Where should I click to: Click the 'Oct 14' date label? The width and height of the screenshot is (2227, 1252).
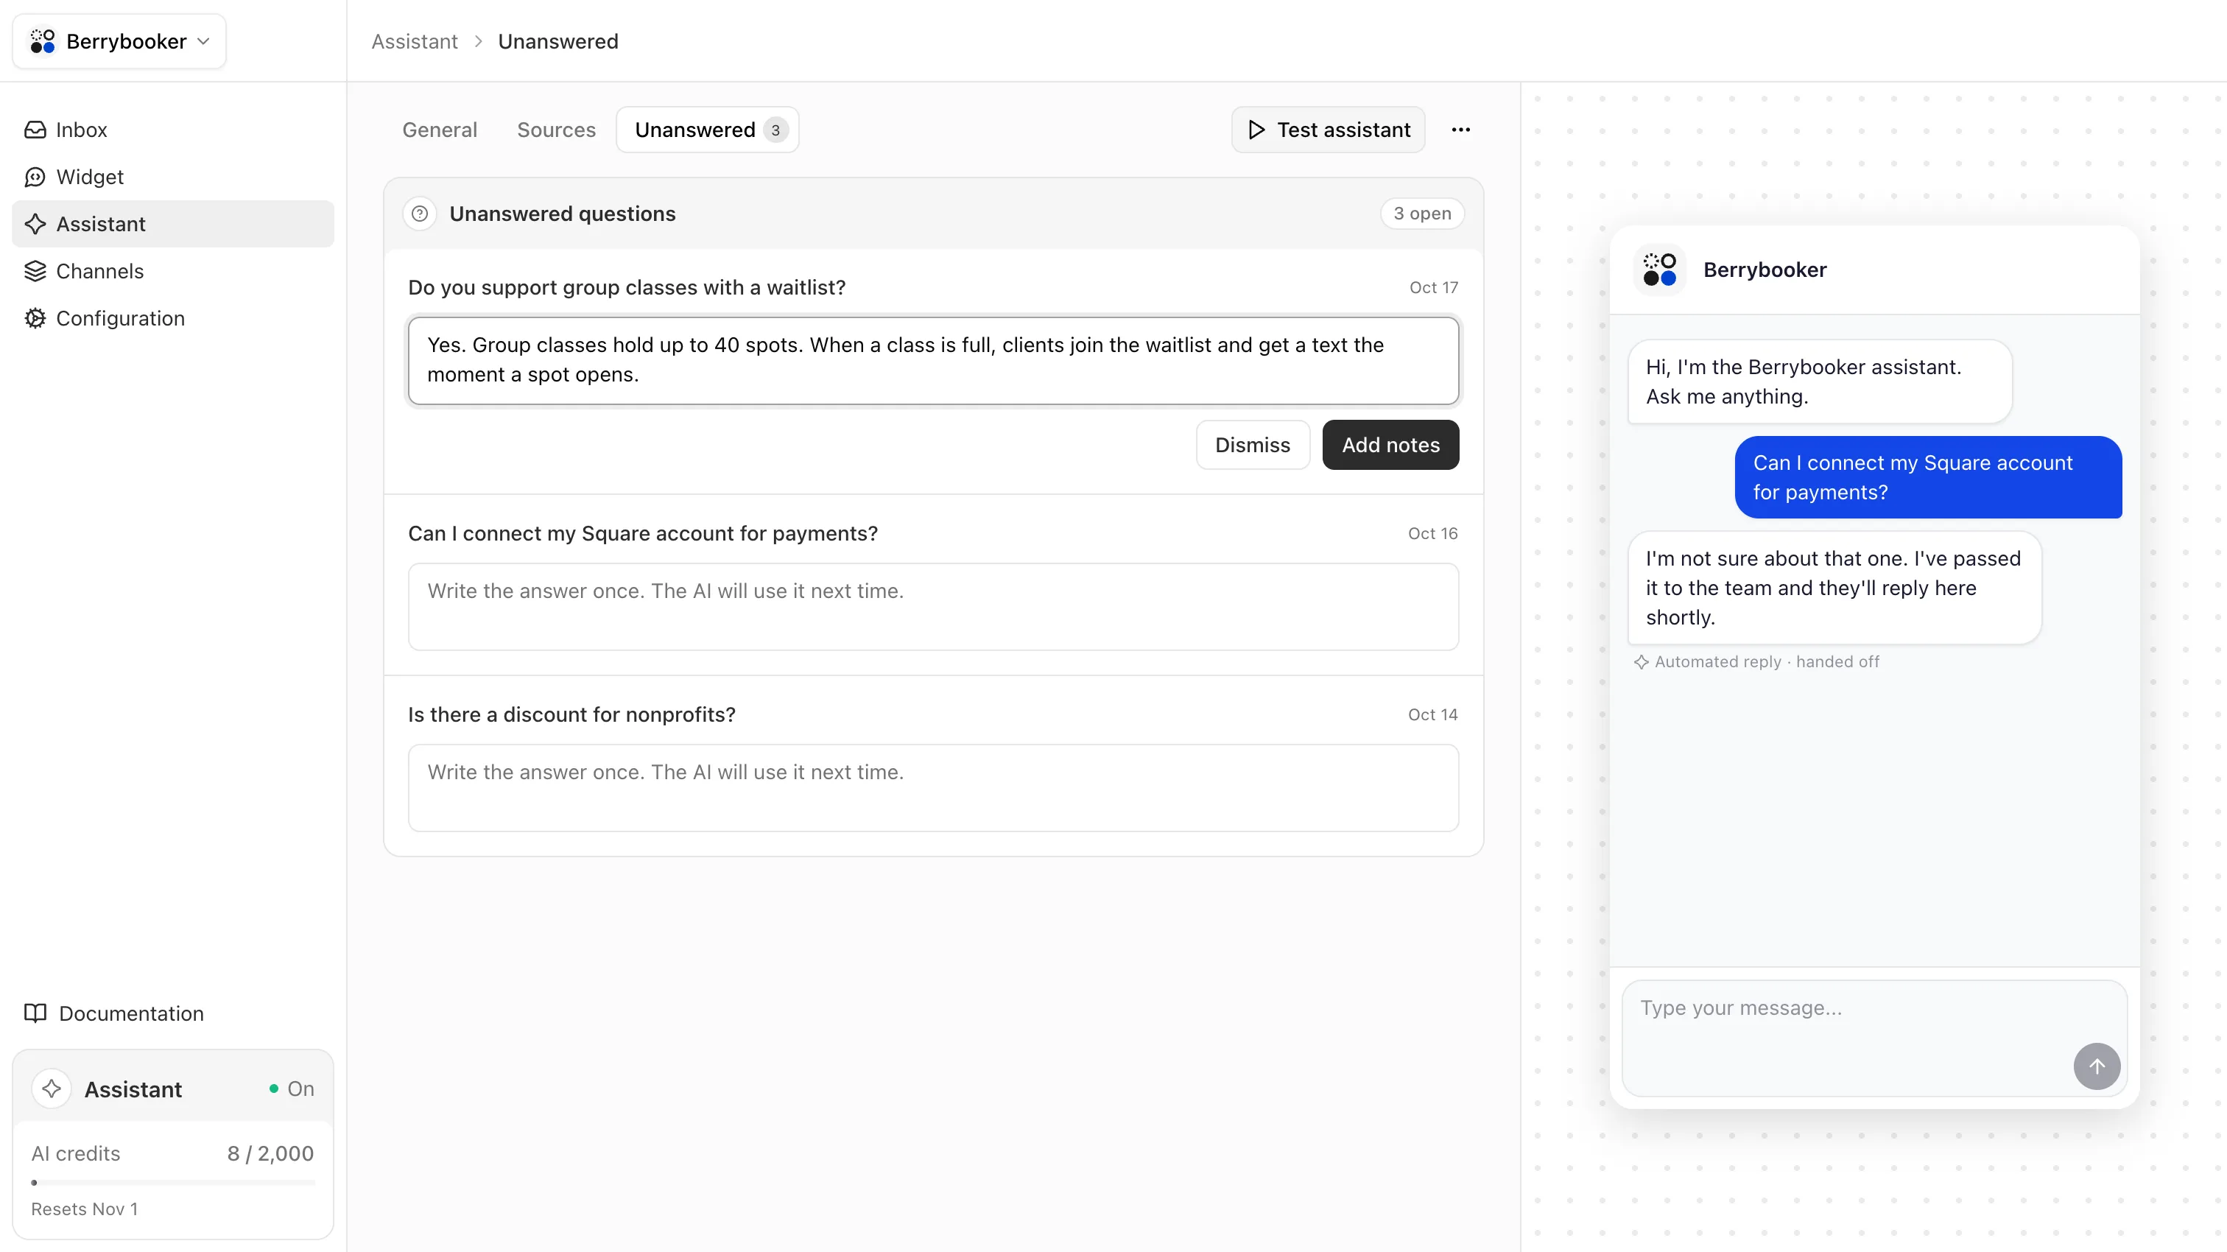(x=1432, y=715)
